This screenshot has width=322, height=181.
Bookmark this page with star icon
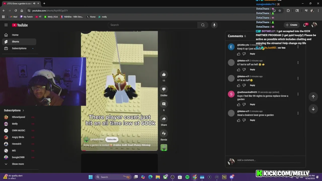tap(280, 11)
